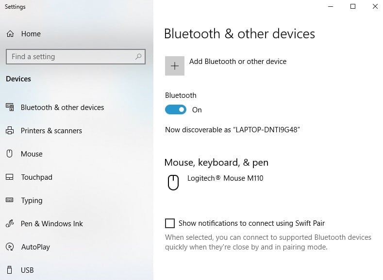
Task: Click the Find a setting search box
Action: (70, 57)
